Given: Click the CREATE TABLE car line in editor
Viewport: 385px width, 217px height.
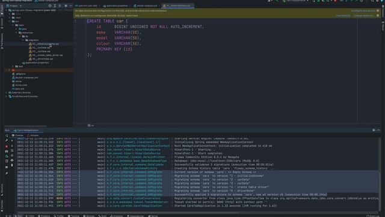Looking at the screenshot, I should pyautogui.click(x=107, y=21).
